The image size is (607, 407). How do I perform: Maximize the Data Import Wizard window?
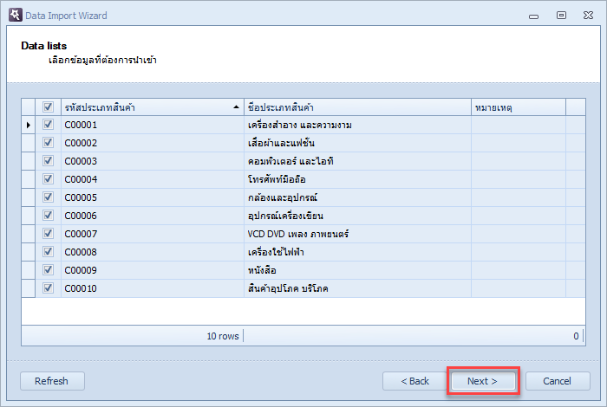[561, 15]
